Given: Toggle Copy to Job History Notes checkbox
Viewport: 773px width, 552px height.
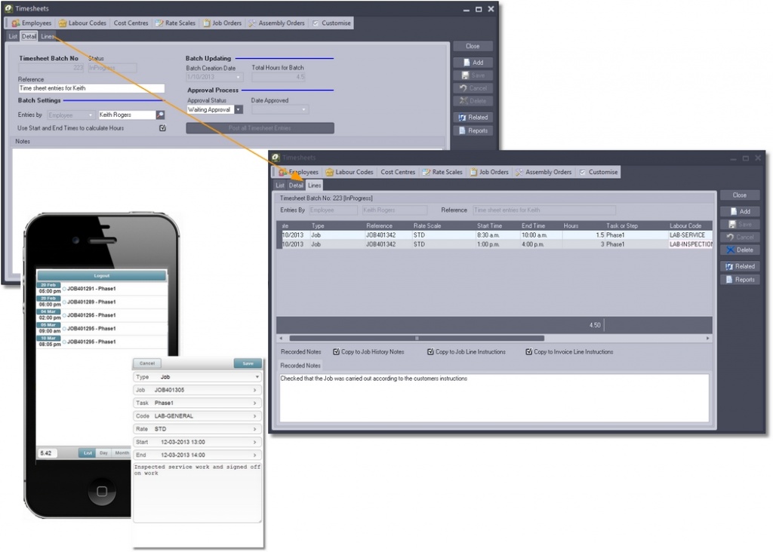Looking at the screenshot, I should (336, 352).
